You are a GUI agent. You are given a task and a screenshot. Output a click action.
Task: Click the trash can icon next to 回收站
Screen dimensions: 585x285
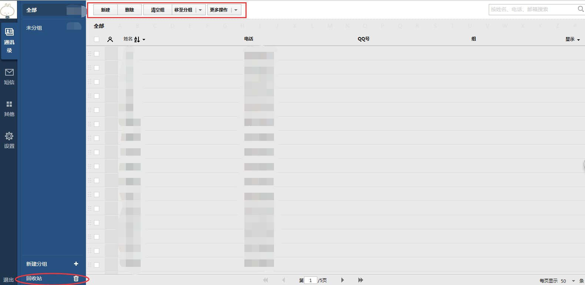pos(76,278)
